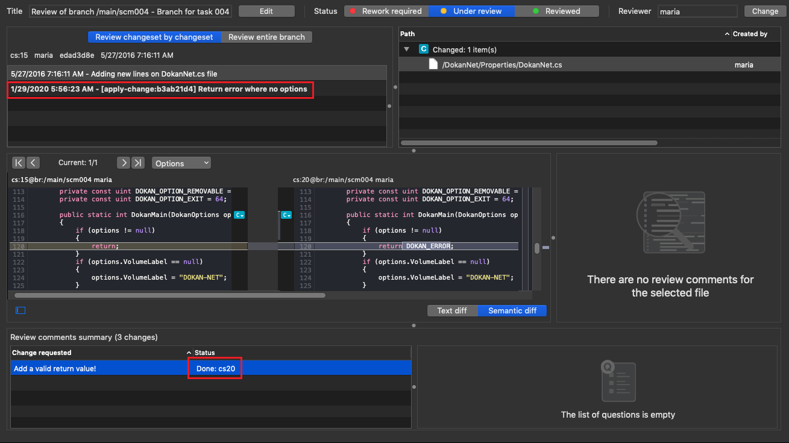
Task: Switch to Text diff view
Action: click(x=452, y=311)
